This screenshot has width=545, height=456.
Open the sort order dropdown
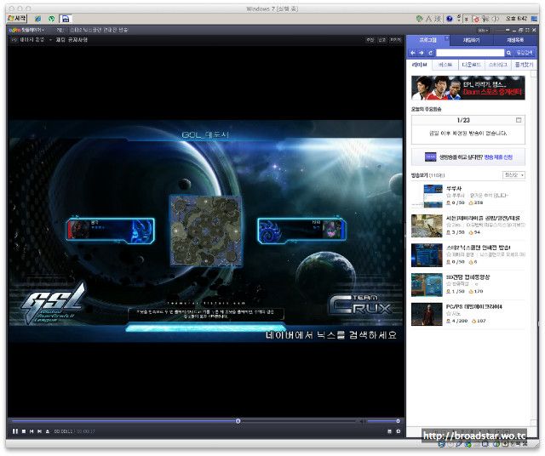tap(513, 175)
